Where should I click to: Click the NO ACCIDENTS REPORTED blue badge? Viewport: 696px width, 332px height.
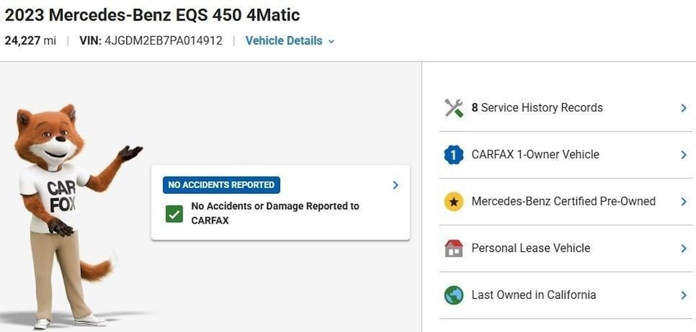[x=222, y=185]
